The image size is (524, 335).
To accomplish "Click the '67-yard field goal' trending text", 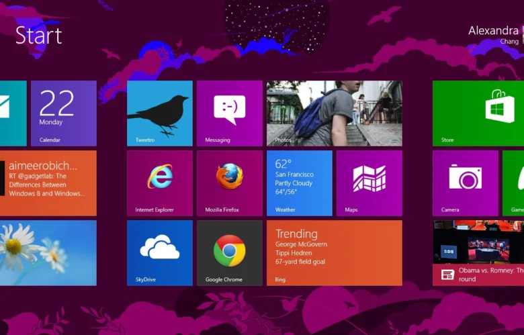I will click(300, 262).
